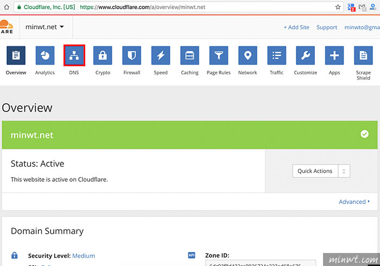
Task: Open the Caching drive icon
Action: click(189, 55)
